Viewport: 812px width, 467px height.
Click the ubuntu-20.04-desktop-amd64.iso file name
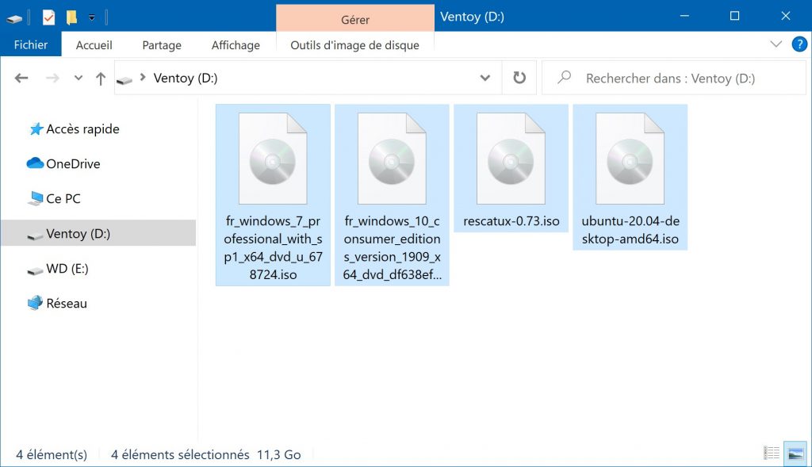point(630,230)
